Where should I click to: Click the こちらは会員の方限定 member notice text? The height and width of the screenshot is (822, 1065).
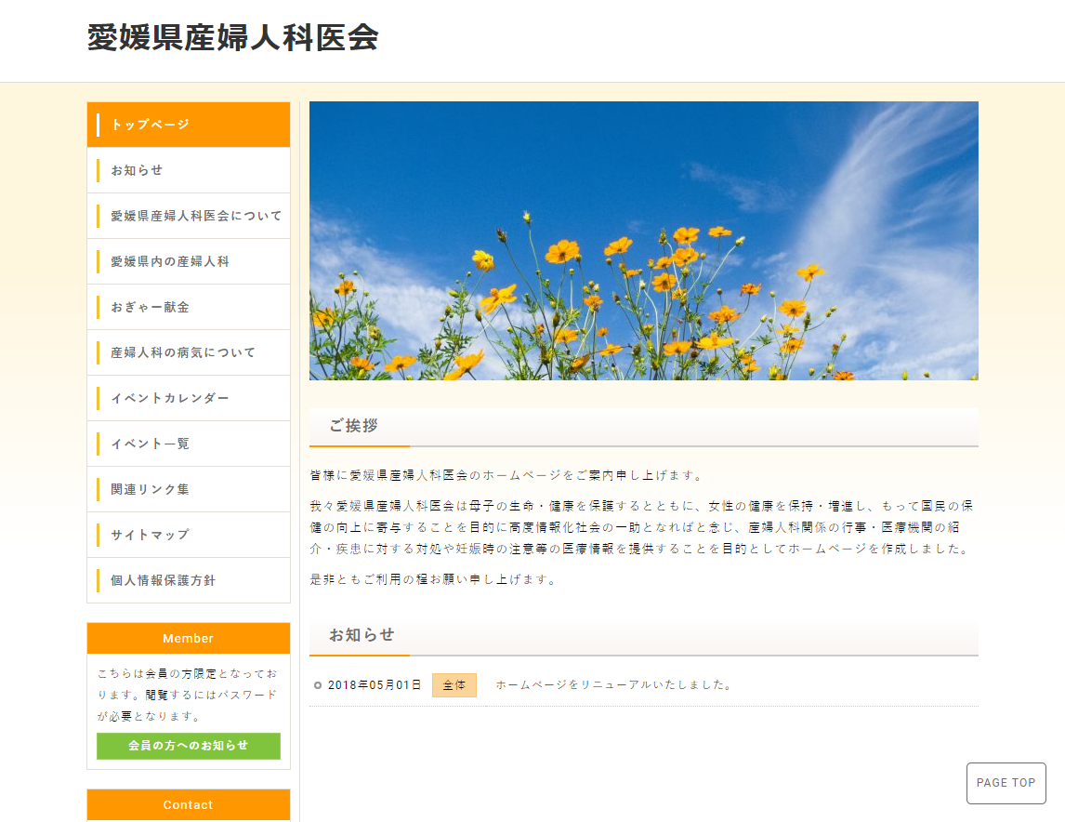click(188, 695)
